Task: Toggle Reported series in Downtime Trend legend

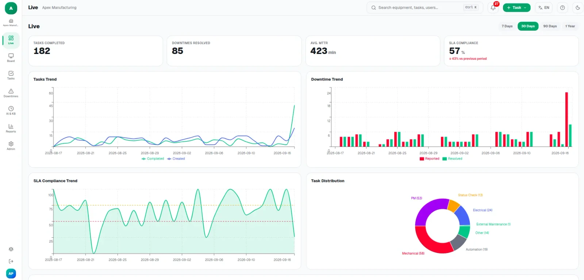Action: tap(430, 159)
